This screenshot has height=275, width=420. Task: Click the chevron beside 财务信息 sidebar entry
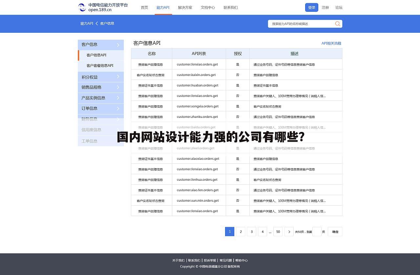point(119,119)
